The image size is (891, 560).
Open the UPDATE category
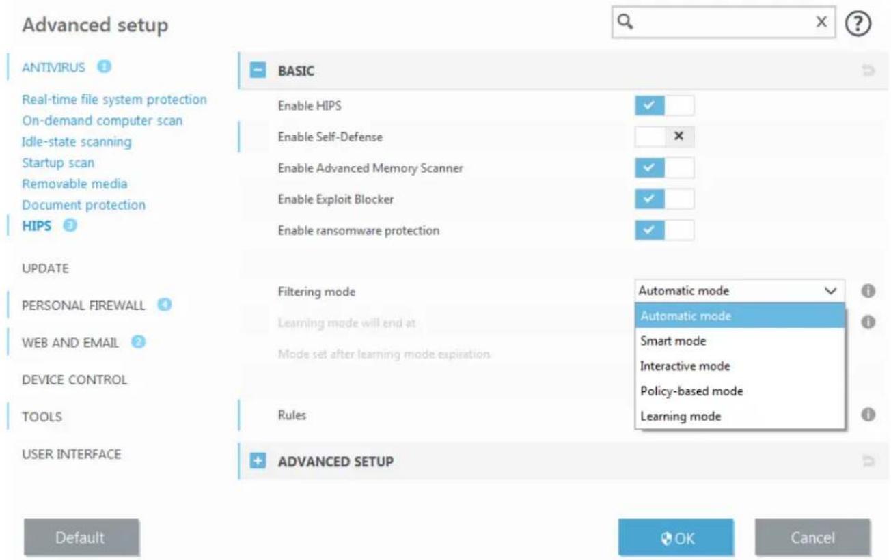tap(45, 268)
